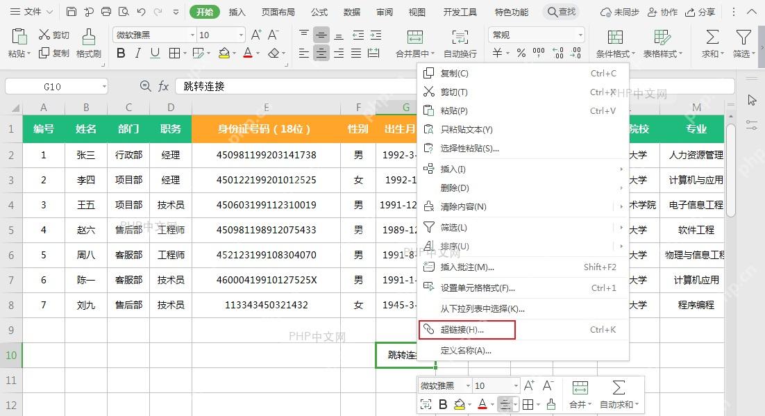Viewport: 765px width, 416px height.
Task: Click the Collaborate (协作) button
Action: [662, 12]
